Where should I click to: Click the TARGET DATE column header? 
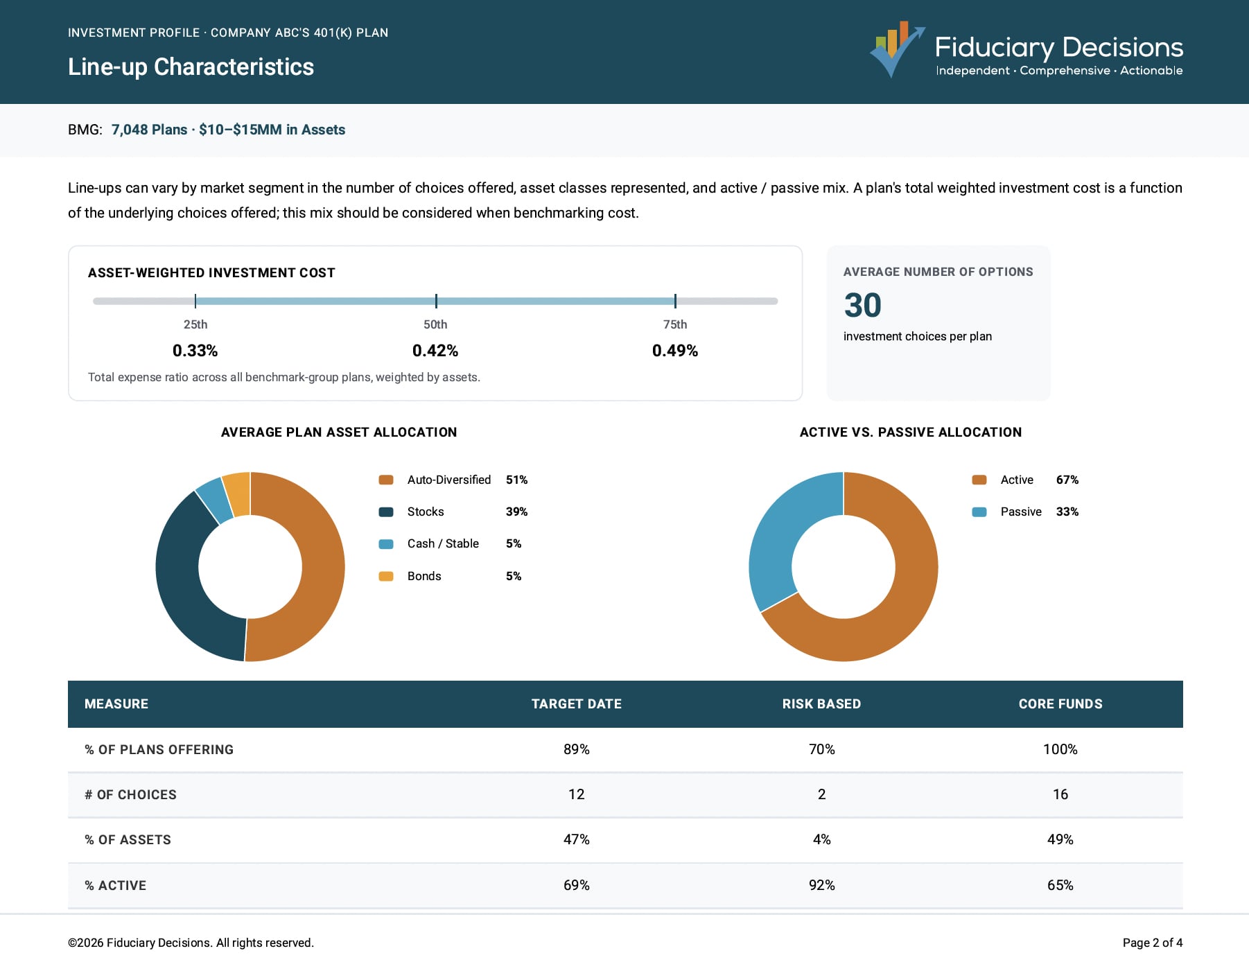[577, 704]
